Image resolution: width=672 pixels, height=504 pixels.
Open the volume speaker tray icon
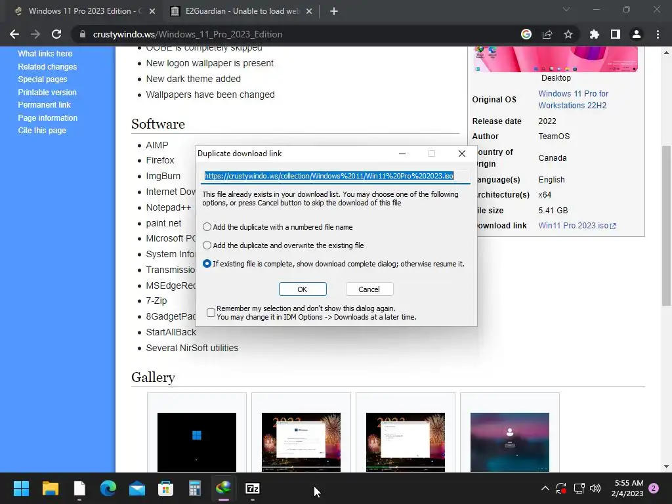click(x=595, y=488)
